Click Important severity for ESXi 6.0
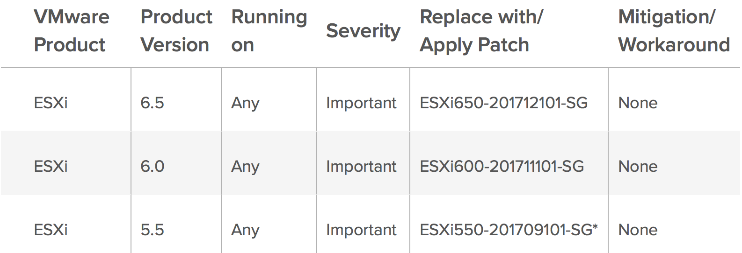The image size is (742, 253). (x=361, y=166)
